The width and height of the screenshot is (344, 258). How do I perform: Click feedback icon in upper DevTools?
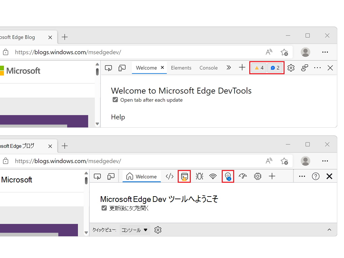pyautogui.click(x=304, y=68)
